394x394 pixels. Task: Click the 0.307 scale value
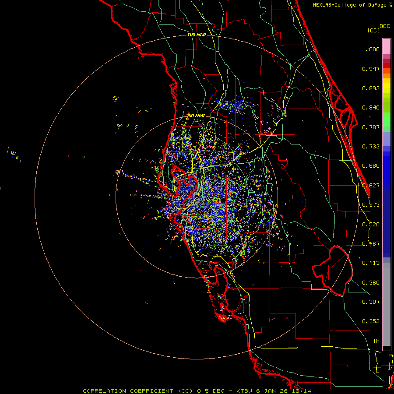coord(371,302)
